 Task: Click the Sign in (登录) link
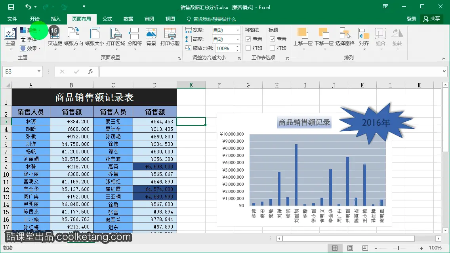pyautogui.click(x=411, y=19)
